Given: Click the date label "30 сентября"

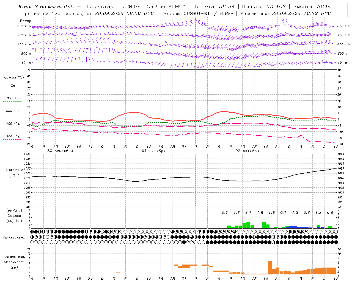Looking at the screenshot, I should click(x=60, y=151).
